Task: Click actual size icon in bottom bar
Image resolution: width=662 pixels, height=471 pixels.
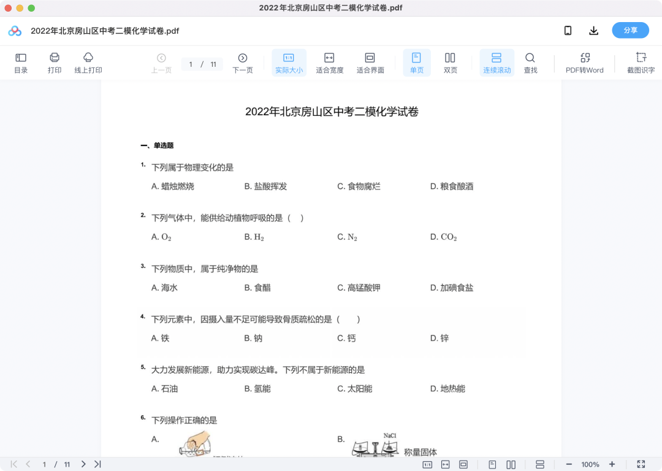Action: pos(427,464)
